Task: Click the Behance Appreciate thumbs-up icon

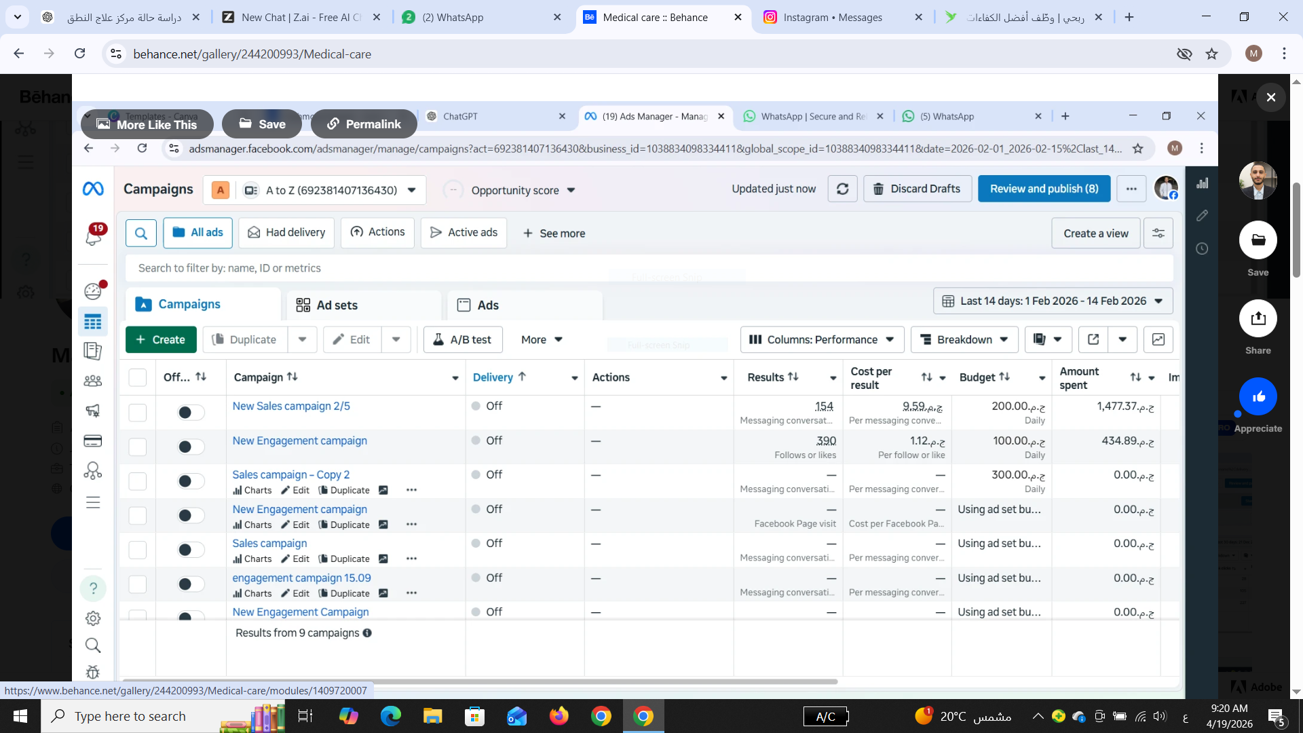Action: pyautogui.click(x=1258, y=397)
